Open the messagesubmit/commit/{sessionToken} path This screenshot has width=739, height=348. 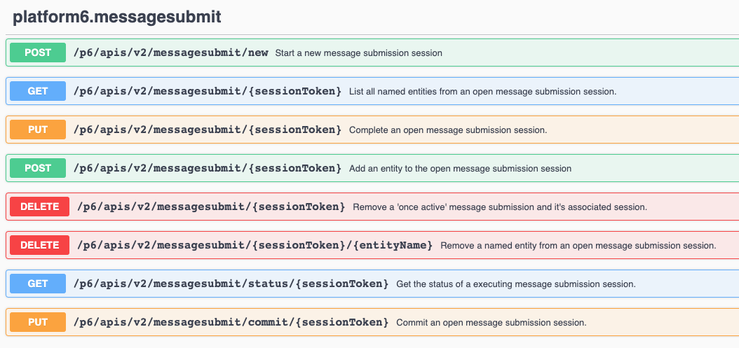point(231,322)
